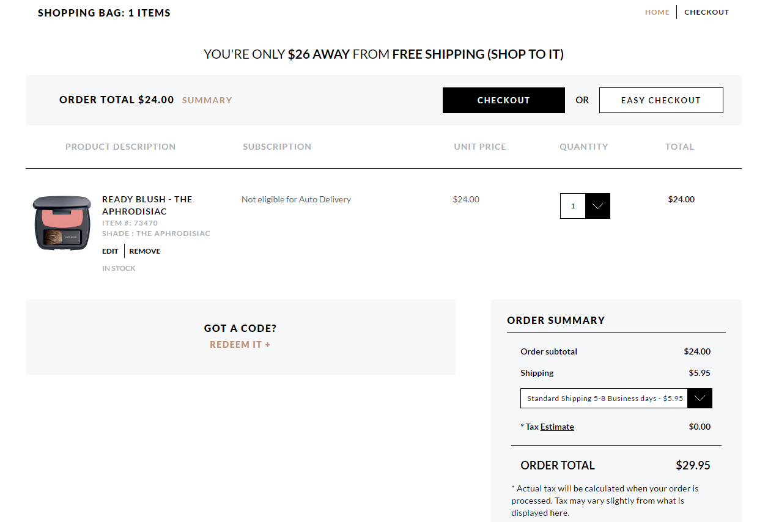Click the black Checkout button

503,100
